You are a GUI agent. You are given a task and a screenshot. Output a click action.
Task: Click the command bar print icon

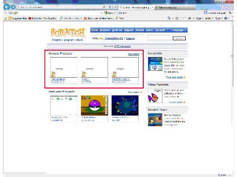[x=190, y=18]
